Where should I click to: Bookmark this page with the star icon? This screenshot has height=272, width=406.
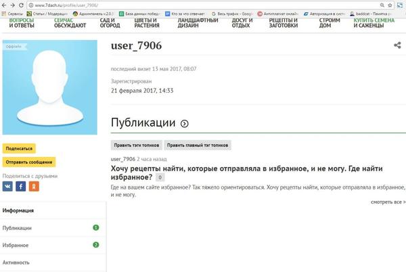pyautogui.click(x=390, y=5)
